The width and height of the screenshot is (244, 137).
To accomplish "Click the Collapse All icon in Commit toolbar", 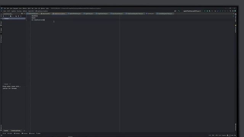I will click(x=21, y=16).
